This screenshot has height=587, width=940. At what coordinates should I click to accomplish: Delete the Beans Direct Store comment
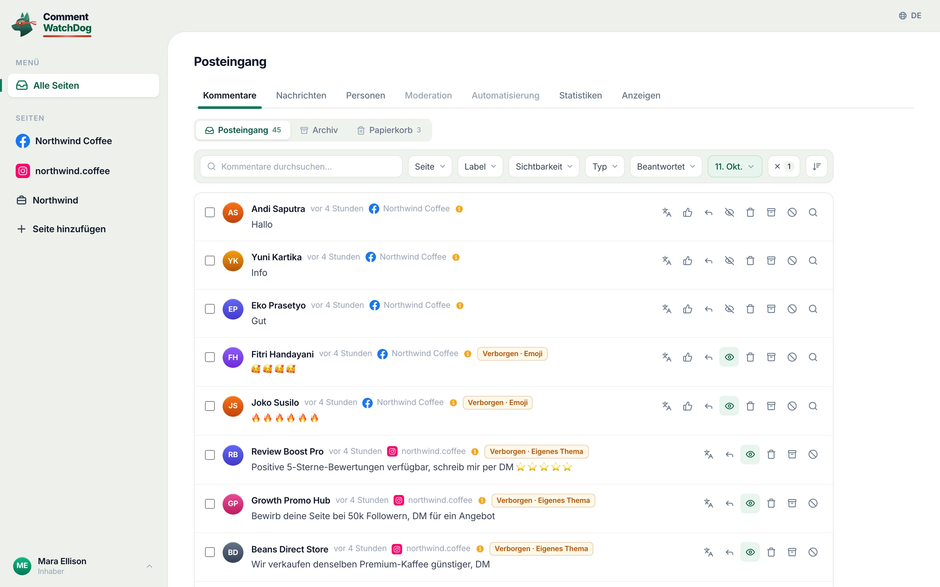pyautogui.click(x=771, y=552)
